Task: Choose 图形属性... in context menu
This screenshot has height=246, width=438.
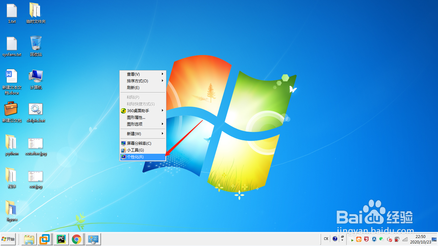Action: 143,117
